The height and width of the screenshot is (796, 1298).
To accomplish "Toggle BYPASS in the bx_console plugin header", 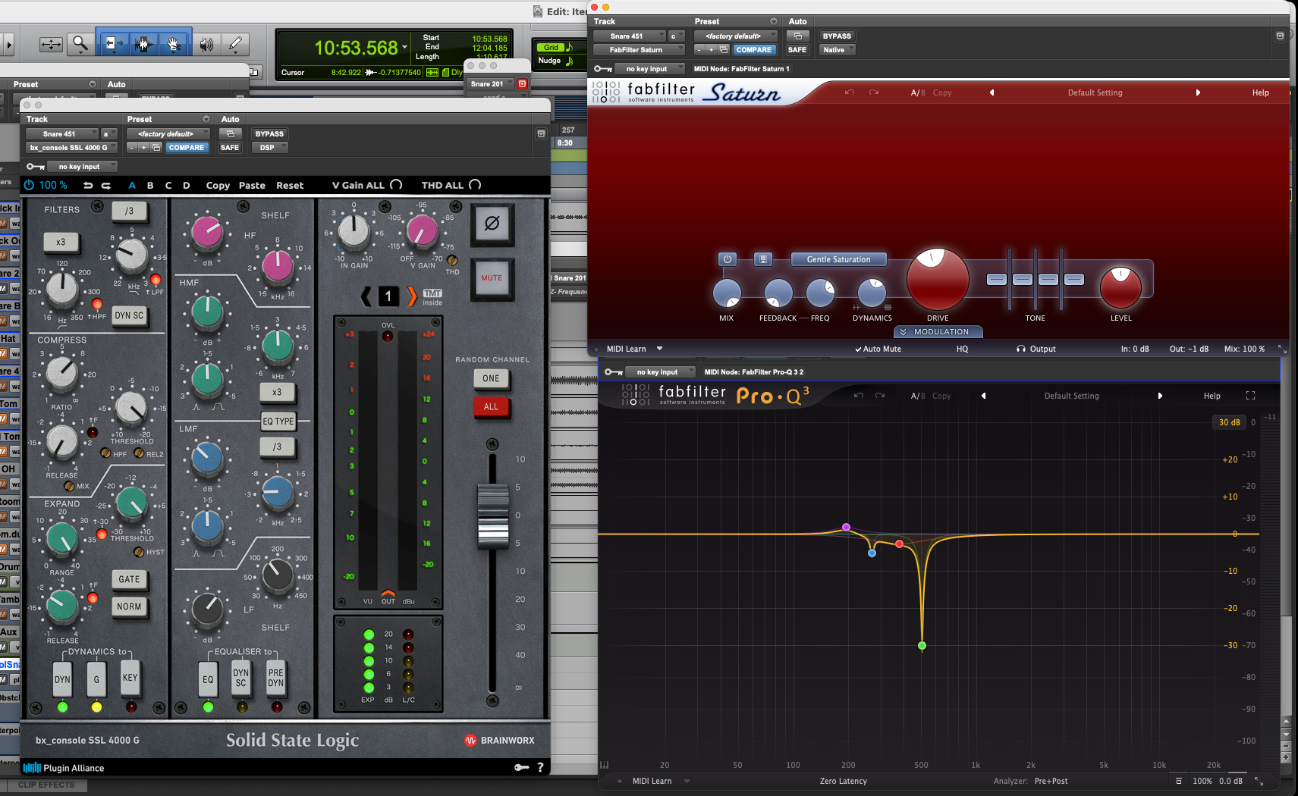I will point(269,133).
